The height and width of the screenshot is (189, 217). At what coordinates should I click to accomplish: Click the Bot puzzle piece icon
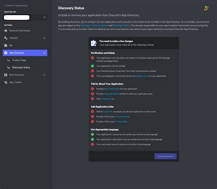click(x=6, y=45)
